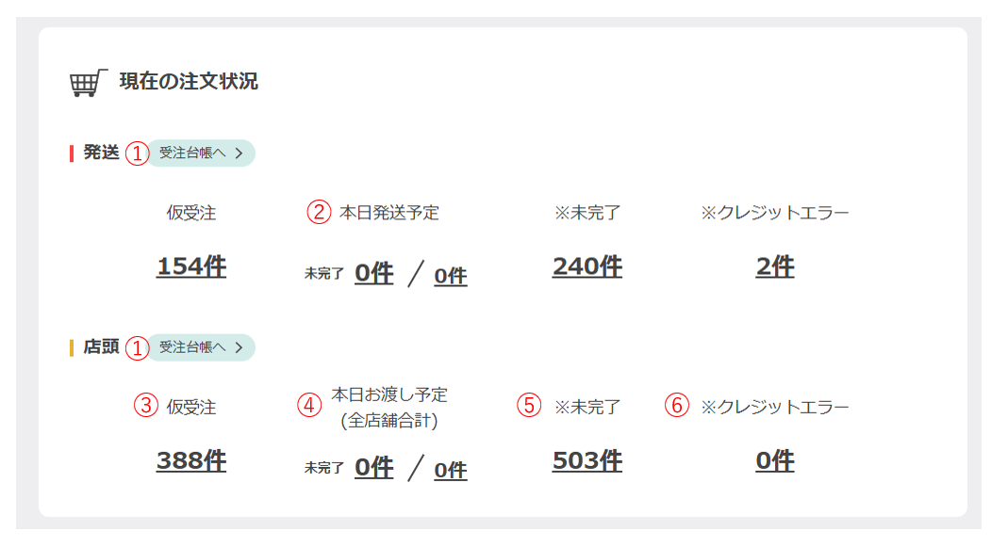Viewport: 1008px width, 547px height.
Task: Open the 0件 store credit error count
Action: (774, 461)
